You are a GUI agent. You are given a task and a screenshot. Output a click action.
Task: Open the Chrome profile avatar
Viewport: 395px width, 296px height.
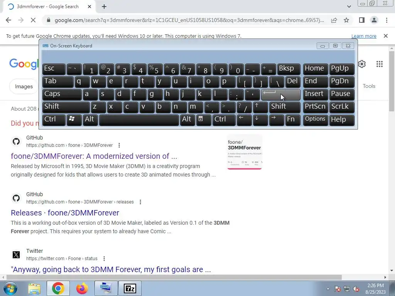pyautogui.click(x=374, y=20)
